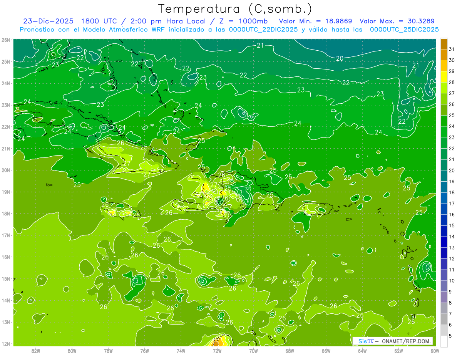The width and height of the screenshot is (462, 356).
Task: Click the 15N latitude label
Action: (x=5, y=278)
